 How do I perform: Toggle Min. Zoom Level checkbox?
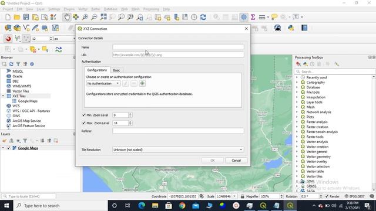coord(83,115)
